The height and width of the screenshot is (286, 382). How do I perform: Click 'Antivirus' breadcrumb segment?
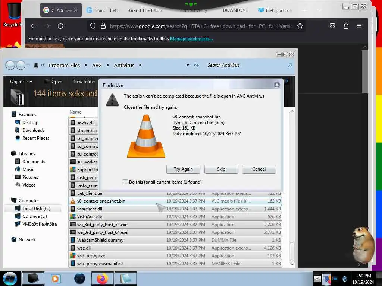click(124, 65)
